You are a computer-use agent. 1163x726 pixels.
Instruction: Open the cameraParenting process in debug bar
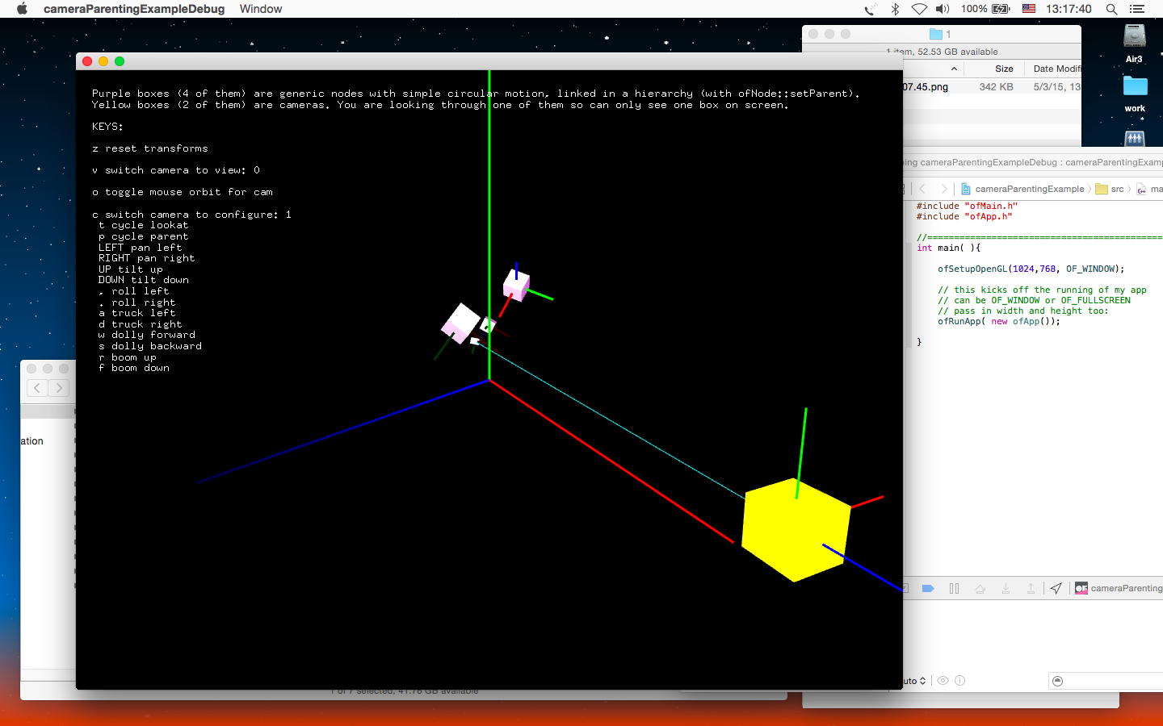click(x=1119, y=588)
